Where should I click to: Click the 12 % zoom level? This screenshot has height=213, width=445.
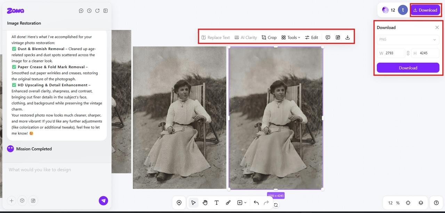tap(394, 203)
